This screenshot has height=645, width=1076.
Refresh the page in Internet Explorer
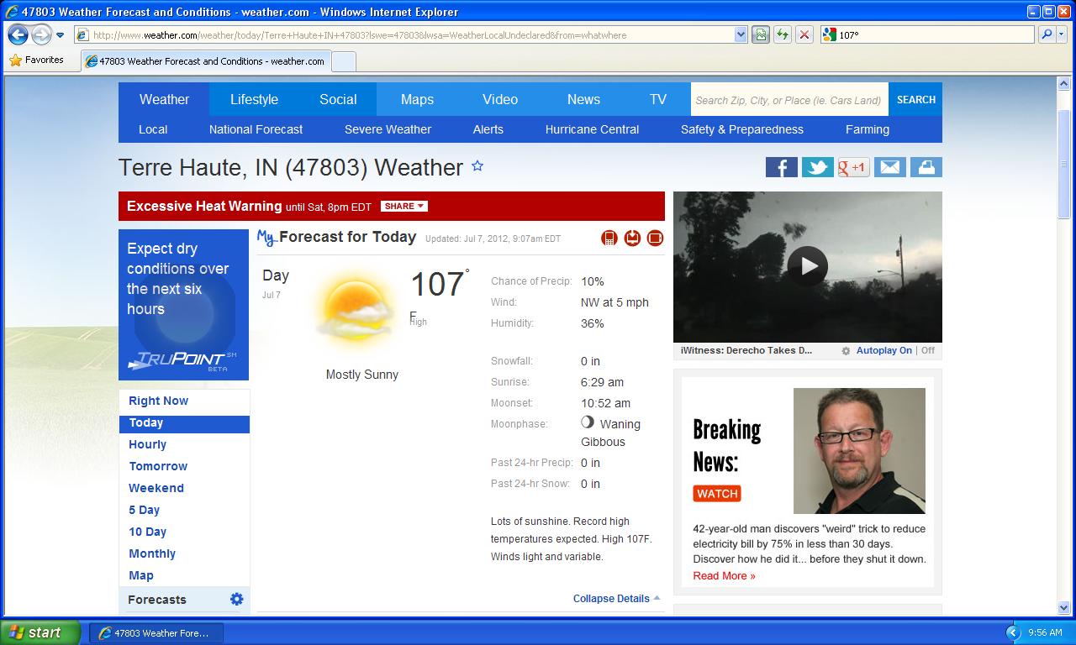pyautogui.click(x=783, y=34)
